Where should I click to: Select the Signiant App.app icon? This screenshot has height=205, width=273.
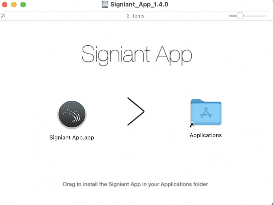(x=72, y=115)
